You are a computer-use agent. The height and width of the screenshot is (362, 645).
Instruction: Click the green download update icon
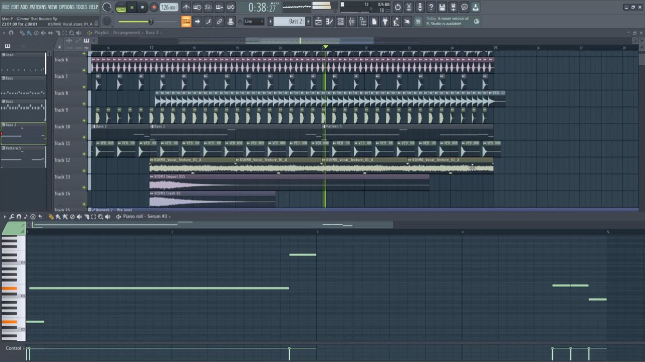[x=475, y=7]
